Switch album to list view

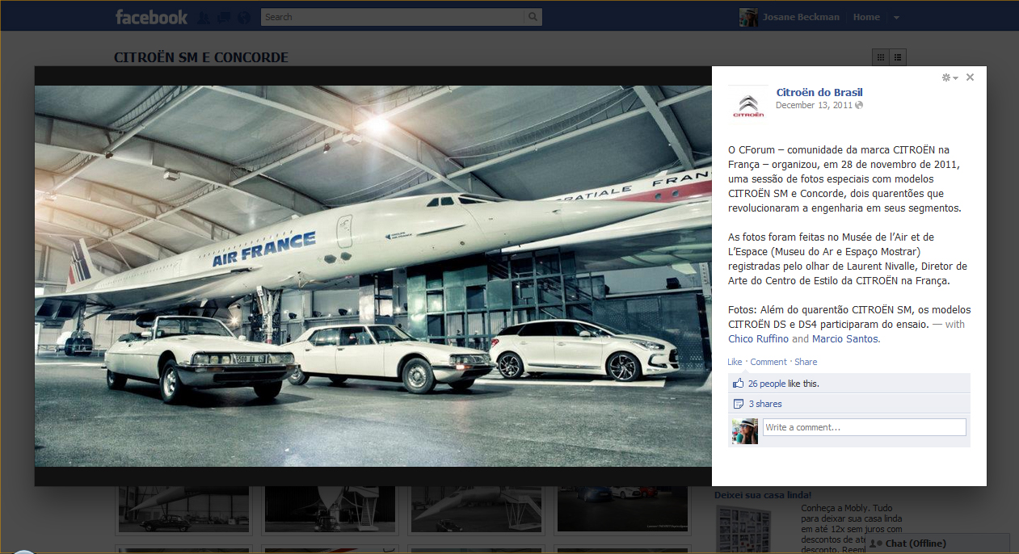pos(898,57)
